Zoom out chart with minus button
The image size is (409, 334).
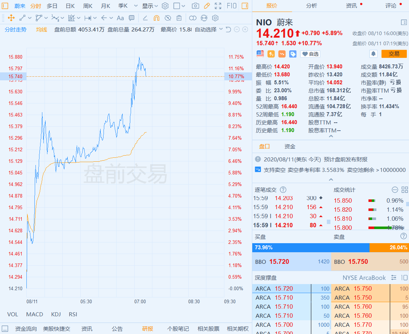pyautogui.click(x=237, y=29)
